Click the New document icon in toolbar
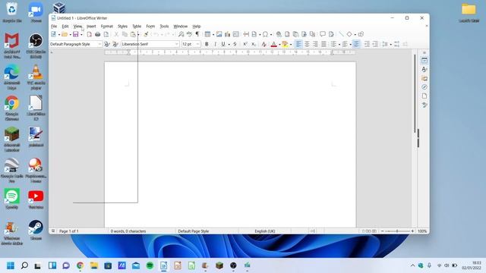 point(53,34)
